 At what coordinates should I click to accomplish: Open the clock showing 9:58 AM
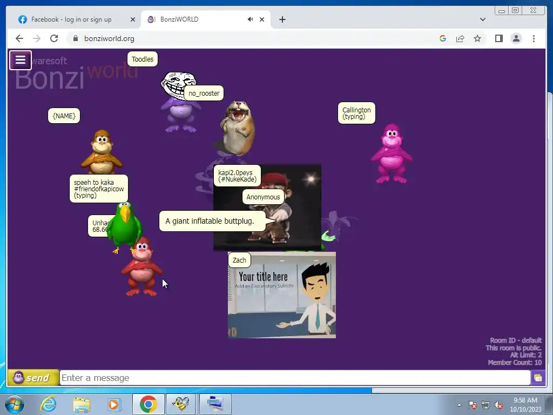525,404
